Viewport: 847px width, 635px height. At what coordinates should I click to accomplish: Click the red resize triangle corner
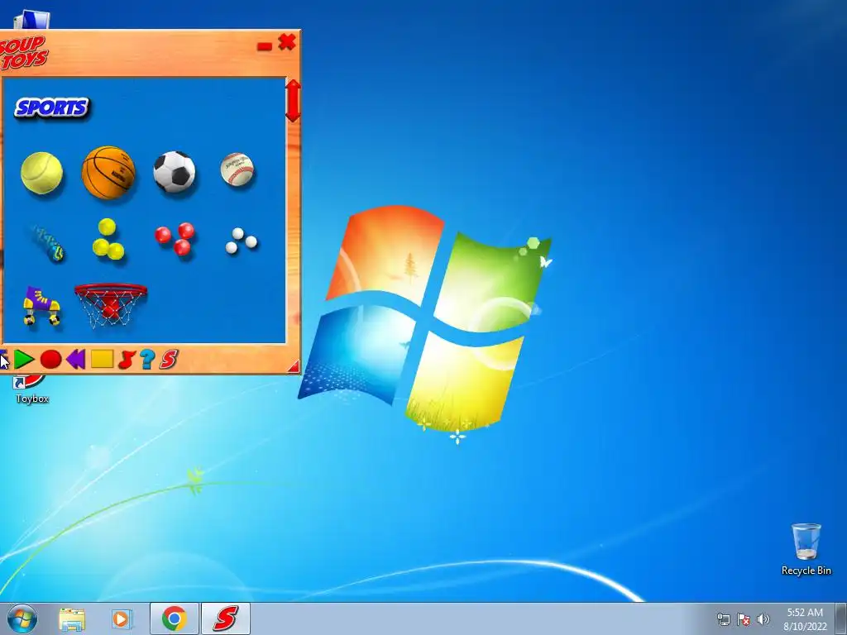tap(294, 366)
